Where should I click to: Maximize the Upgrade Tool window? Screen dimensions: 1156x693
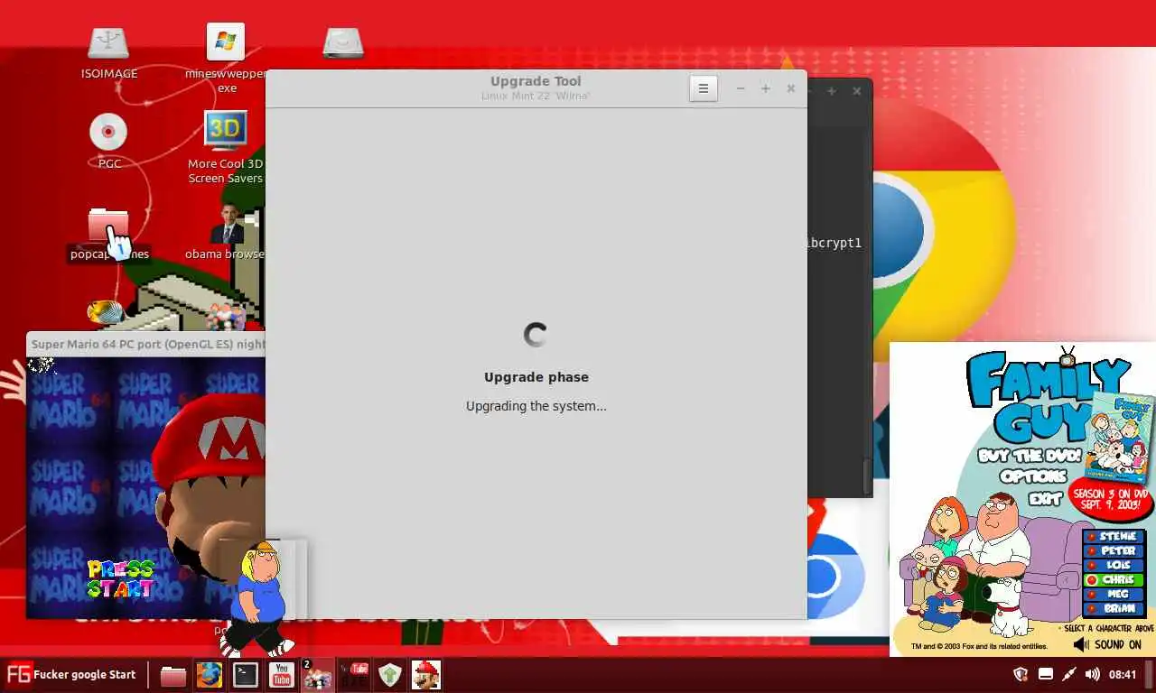tap(766, 88)
